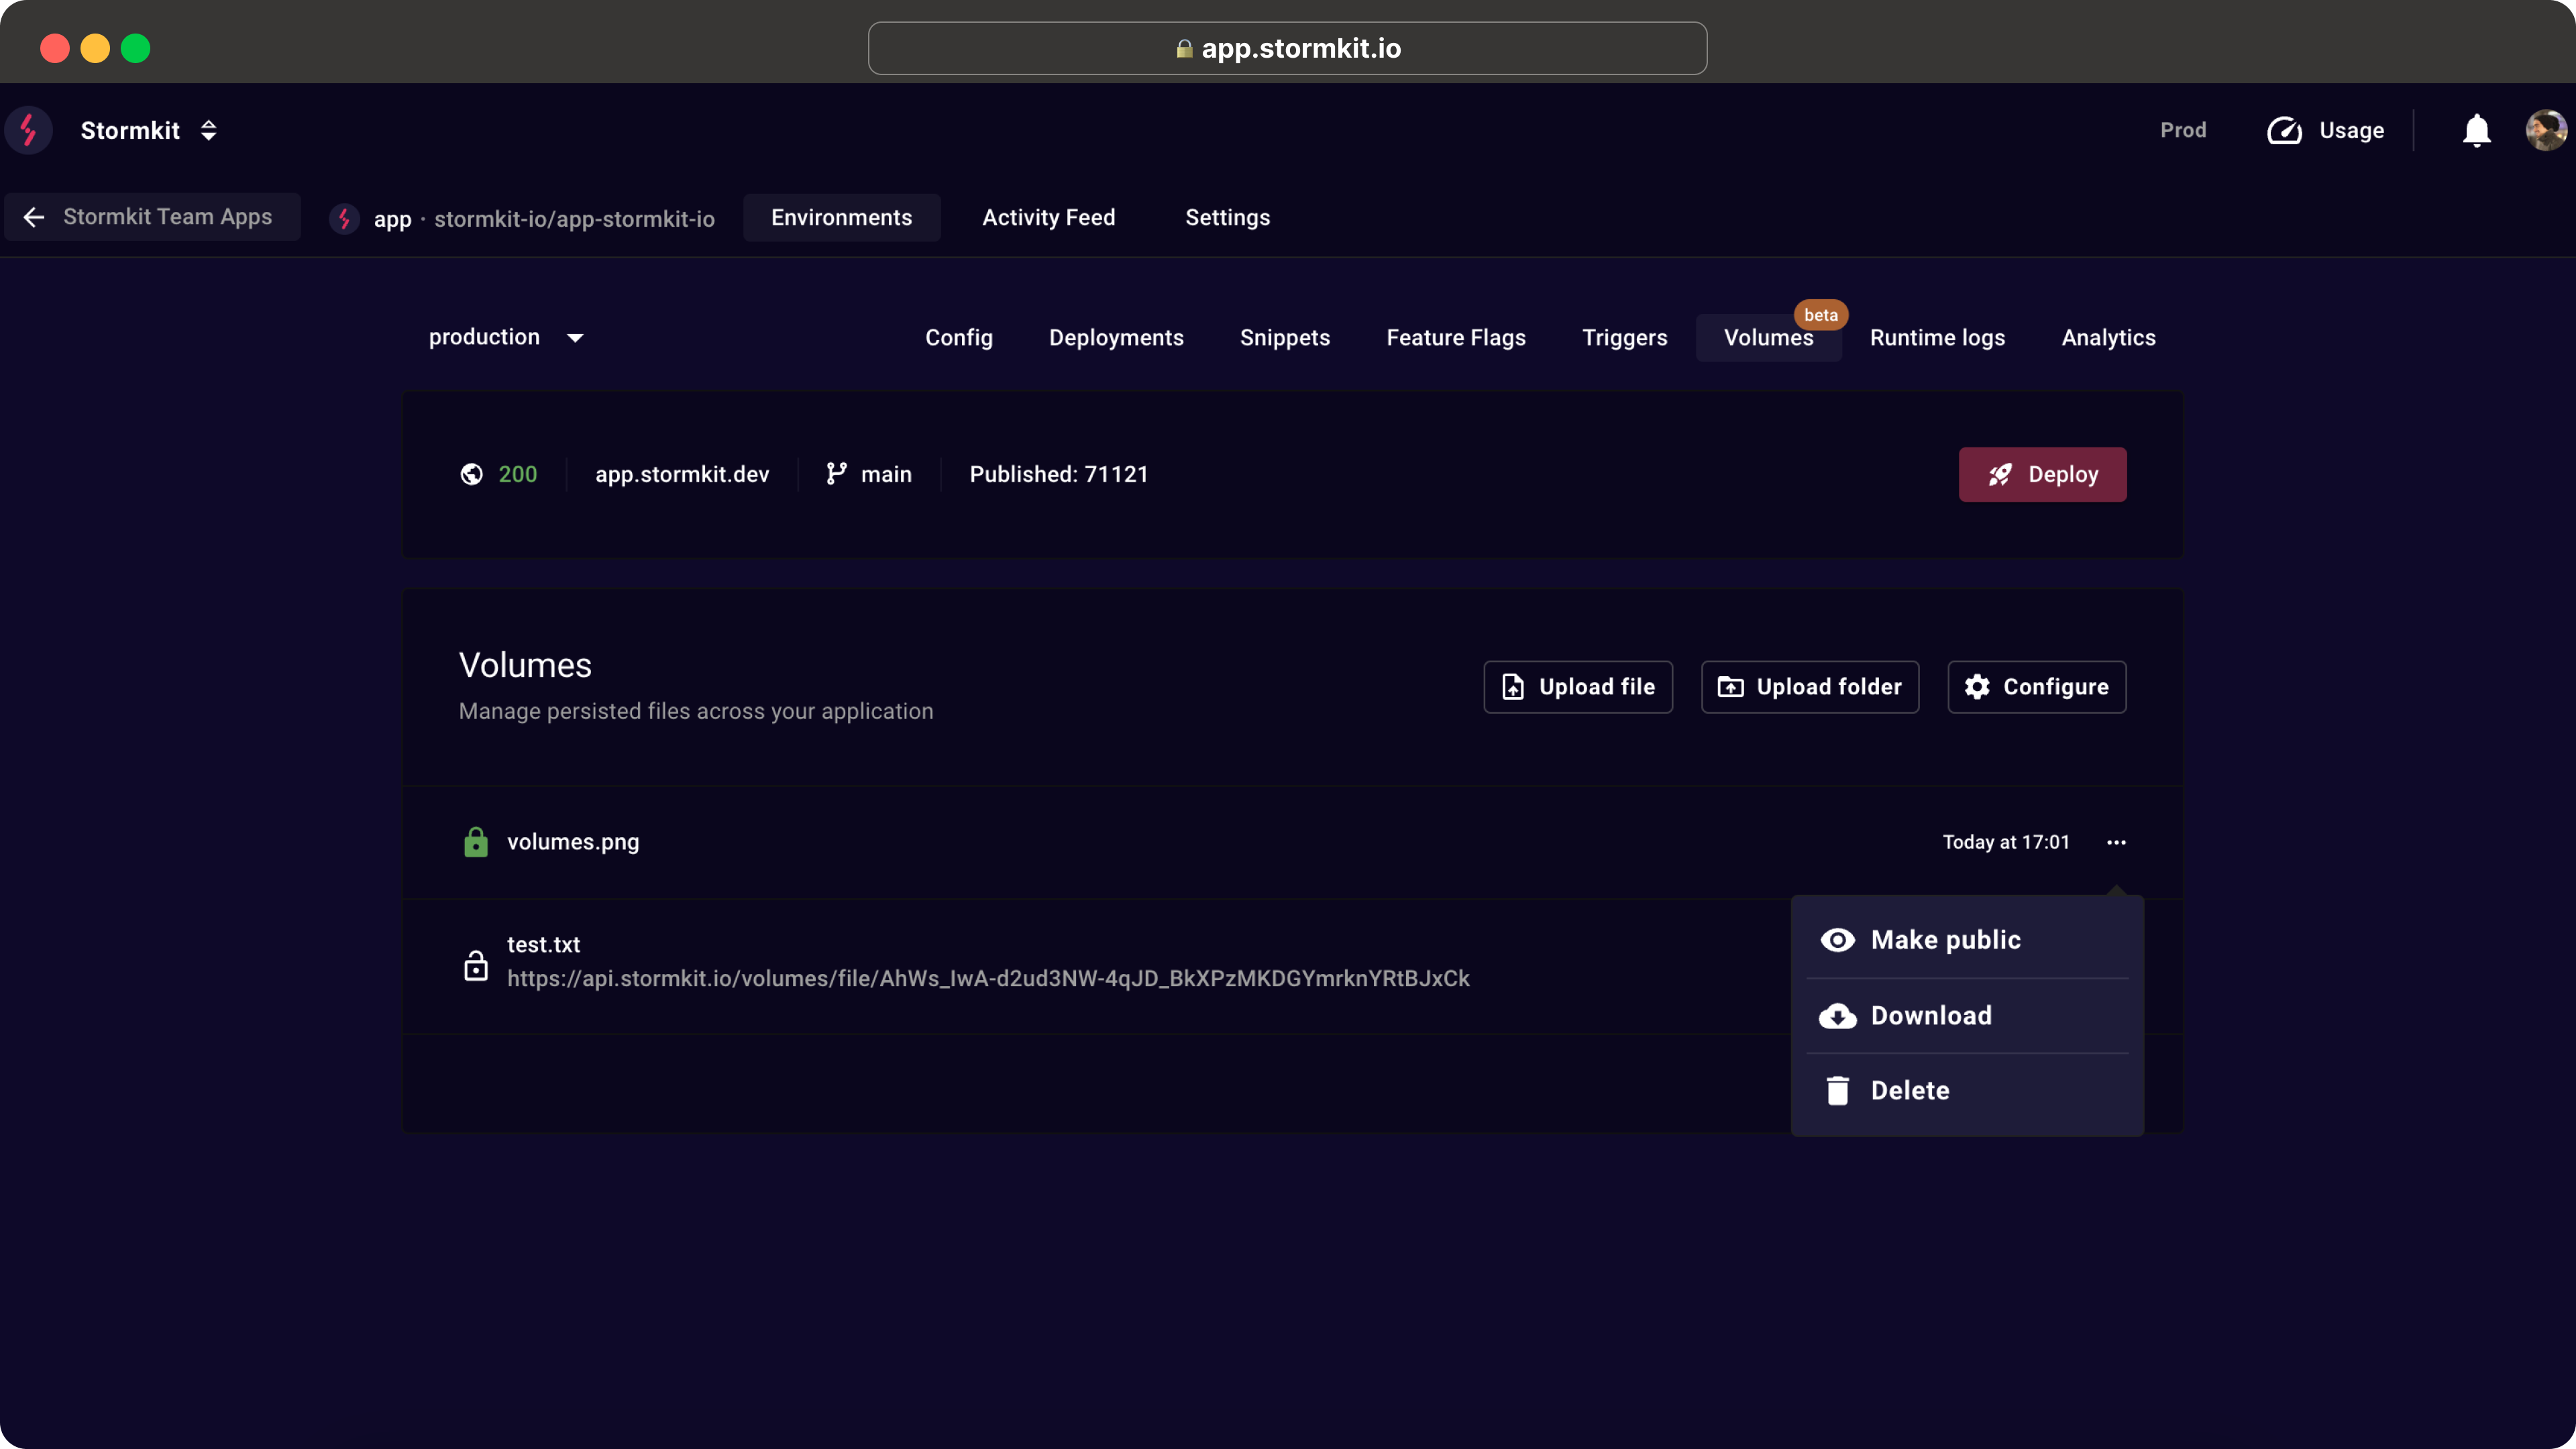Click the bell notifications icon
The height and width of the screenshot is (1449, 2576).
(x=2477, y=129)
